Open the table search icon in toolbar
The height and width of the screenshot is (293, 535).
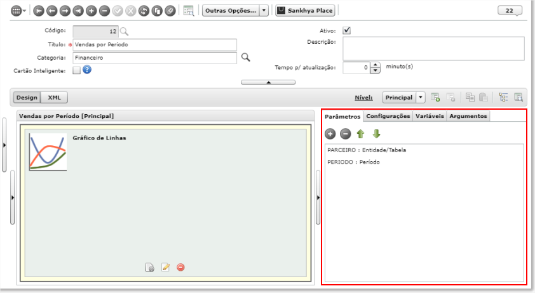(x=188, y=11)
